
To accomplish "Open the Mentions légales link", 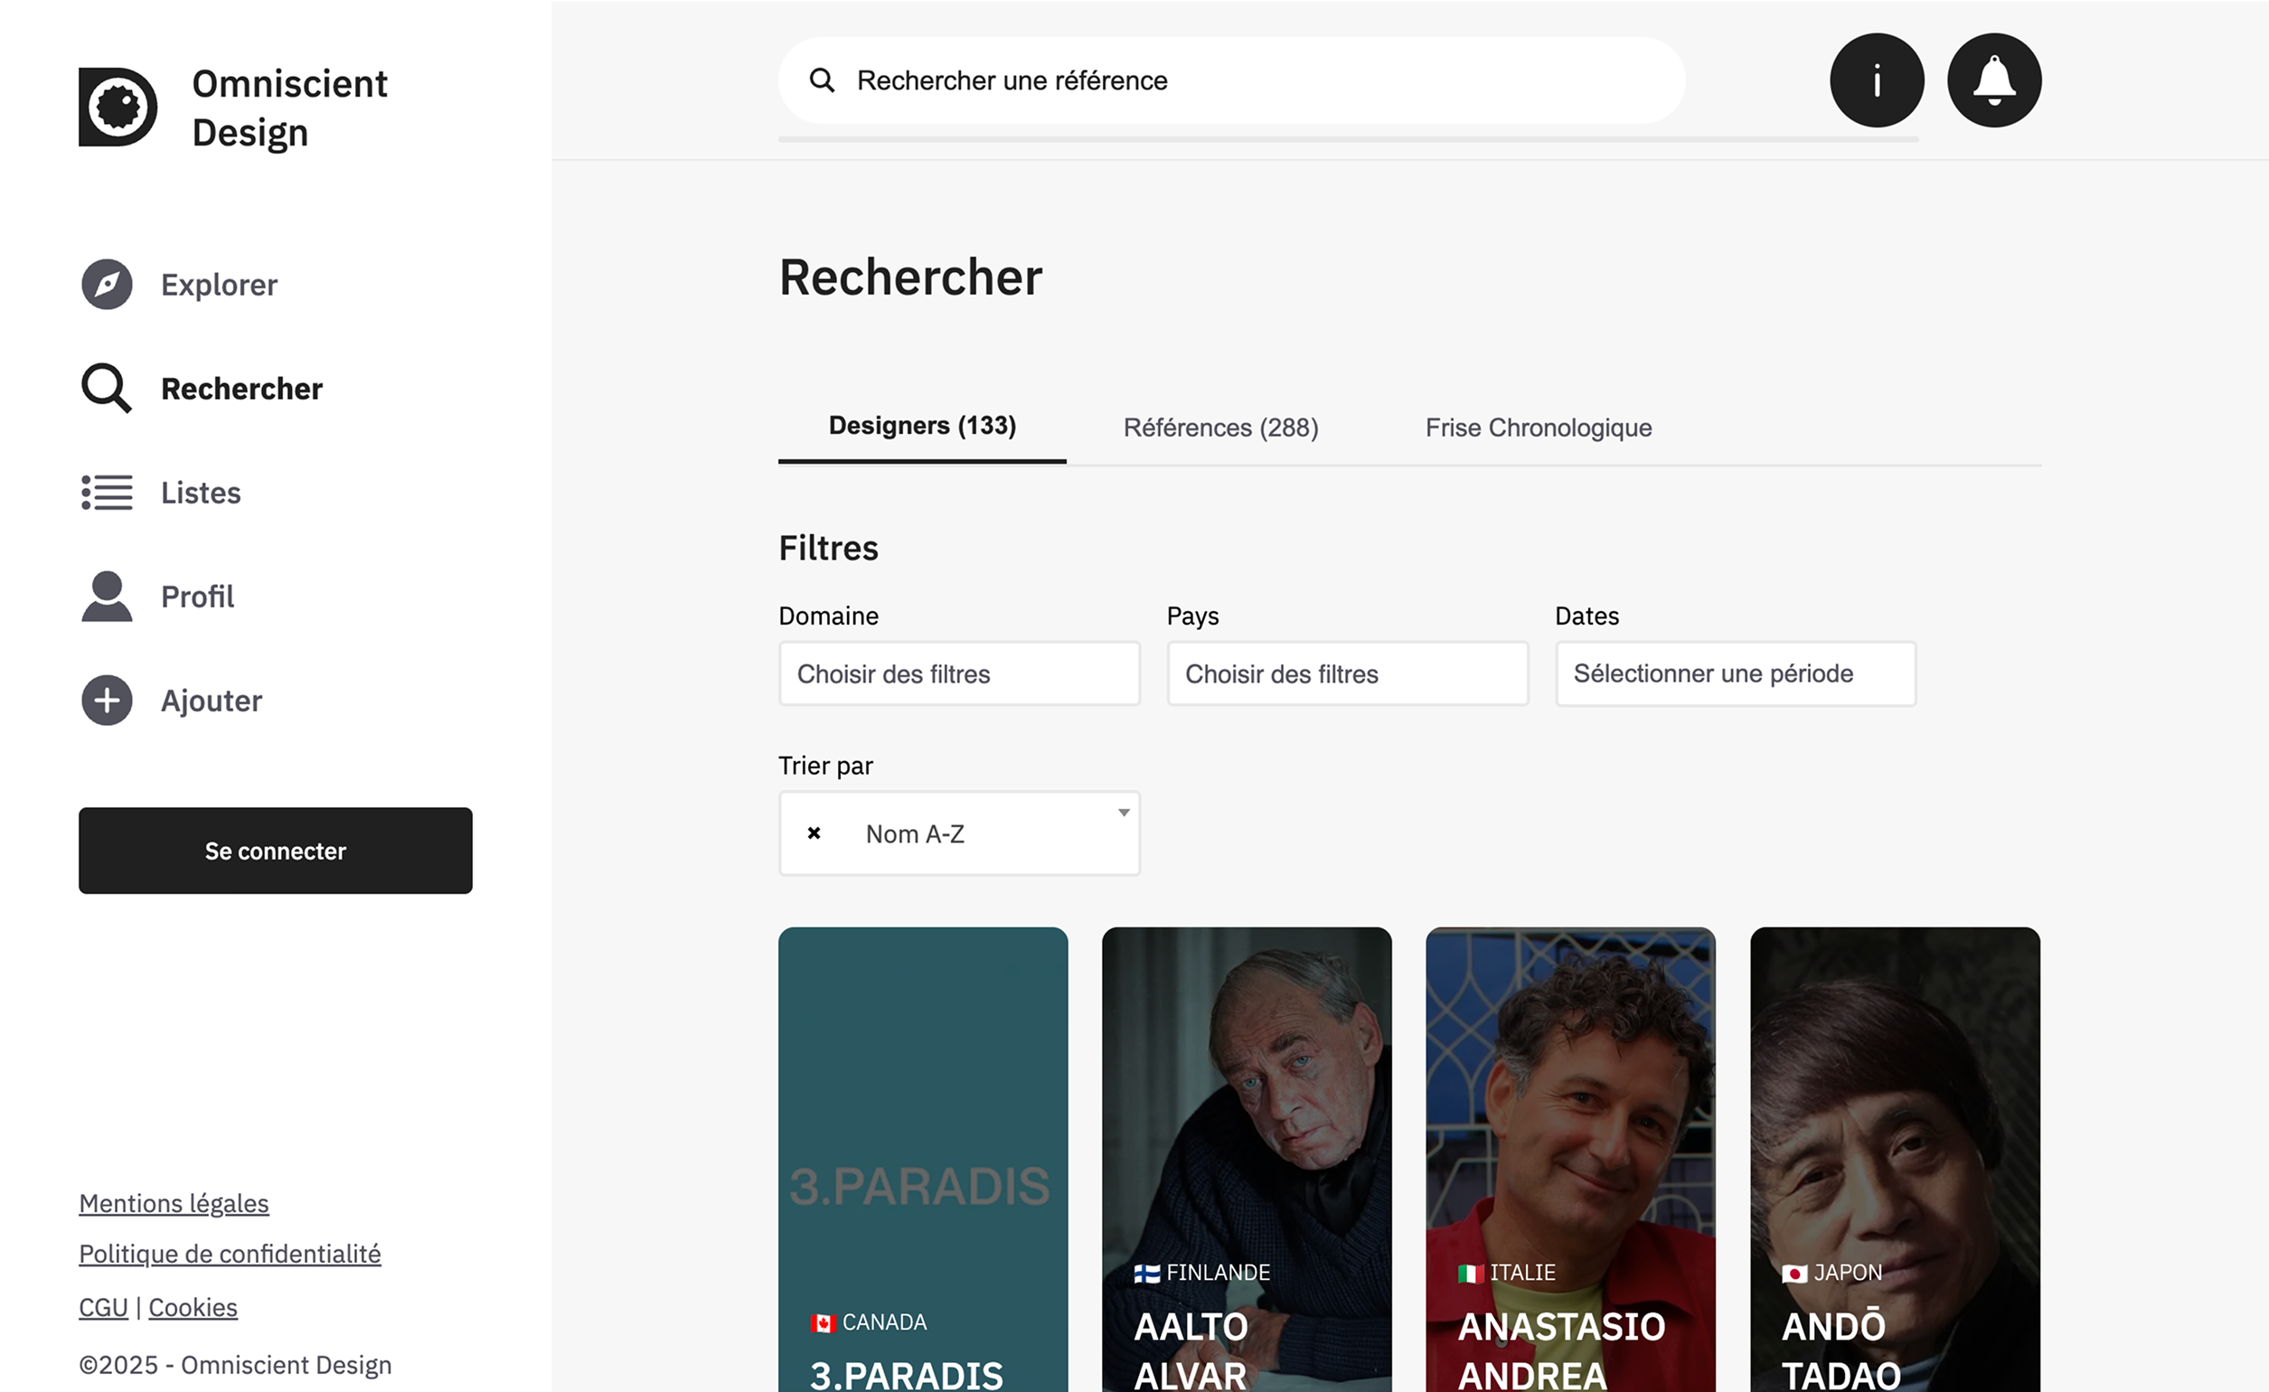I will coord(174,1203).
